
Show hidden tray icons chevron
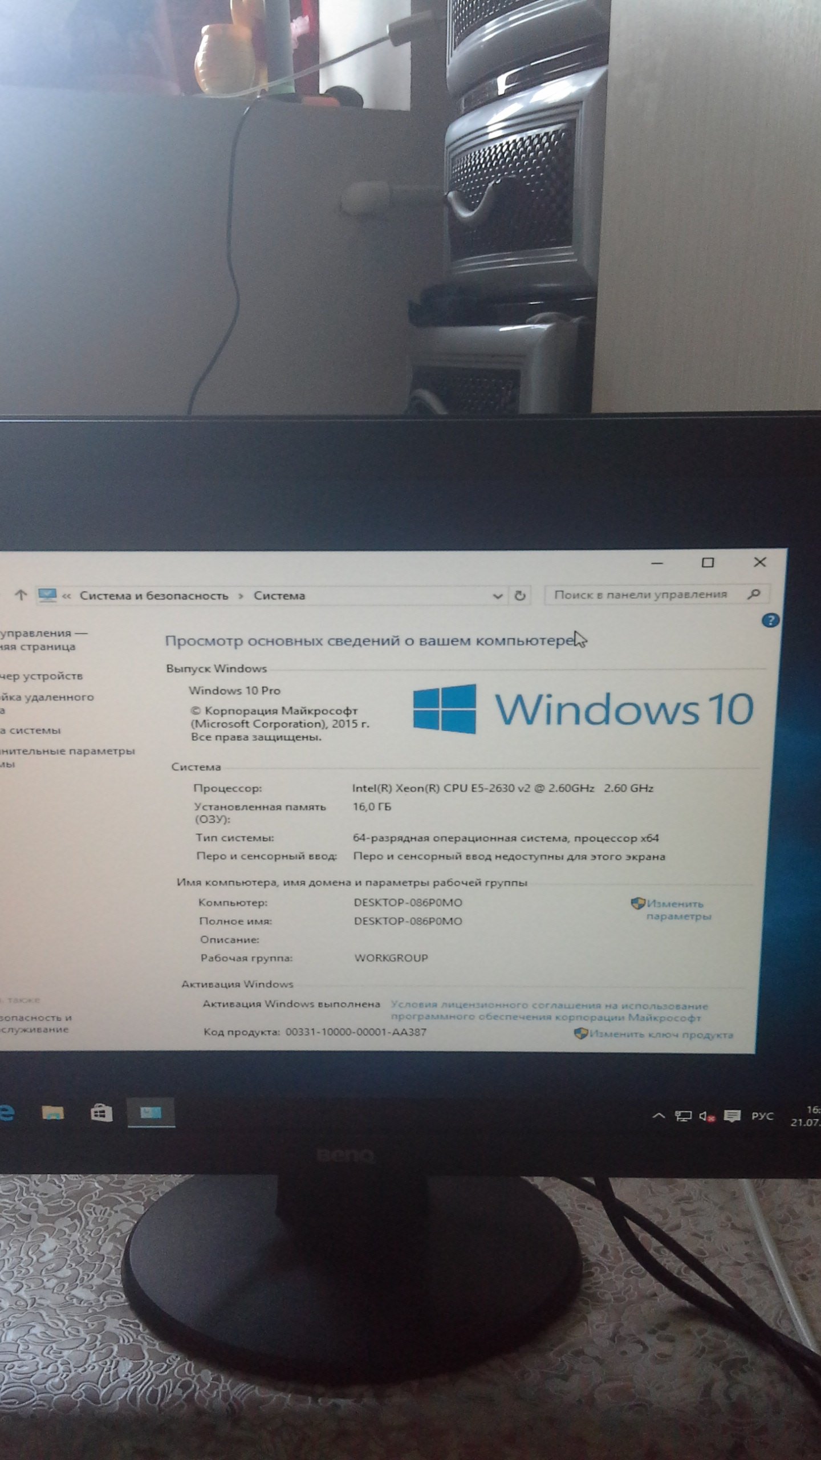pos(659,1116)
